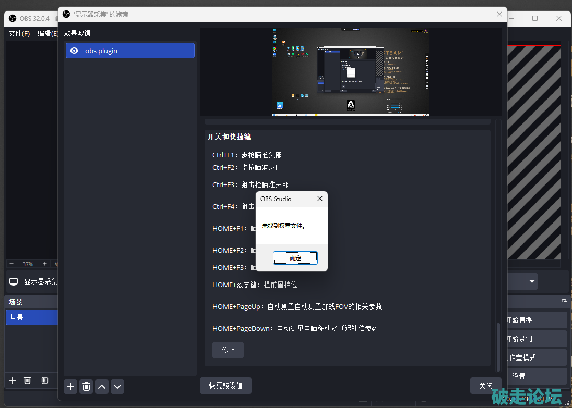Expand the dropdown arrow on the right panel
Image resolution: width=572 pixels, height=408 pixels.
point(532,282)
